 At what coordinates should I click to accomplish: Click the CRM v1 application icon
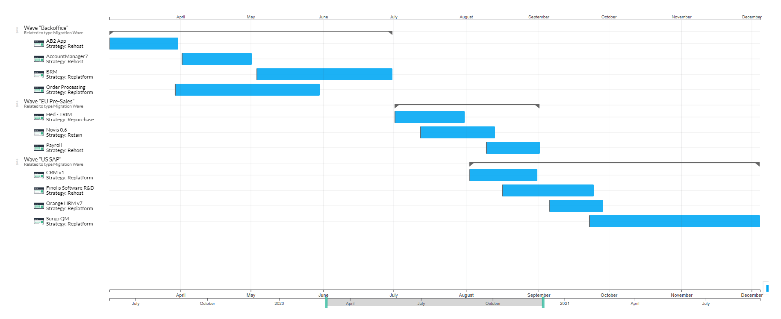(39, 175)
